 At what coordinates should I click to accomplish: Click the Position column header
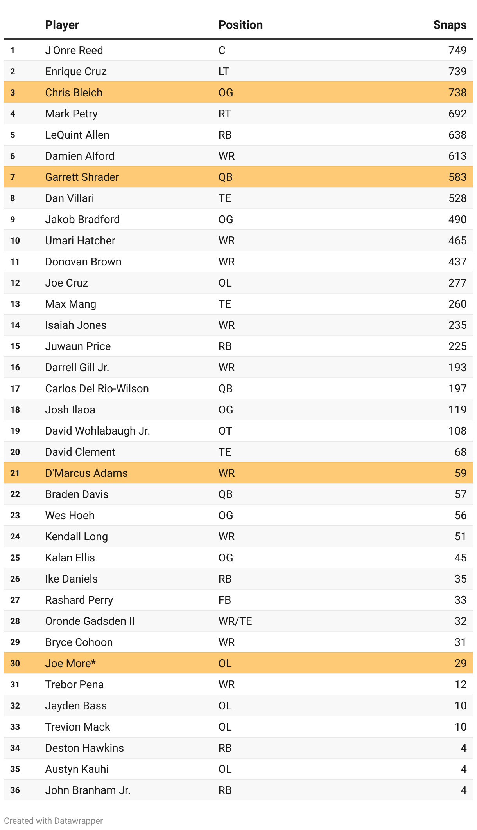pyautogui.click(x=240, y=25)
